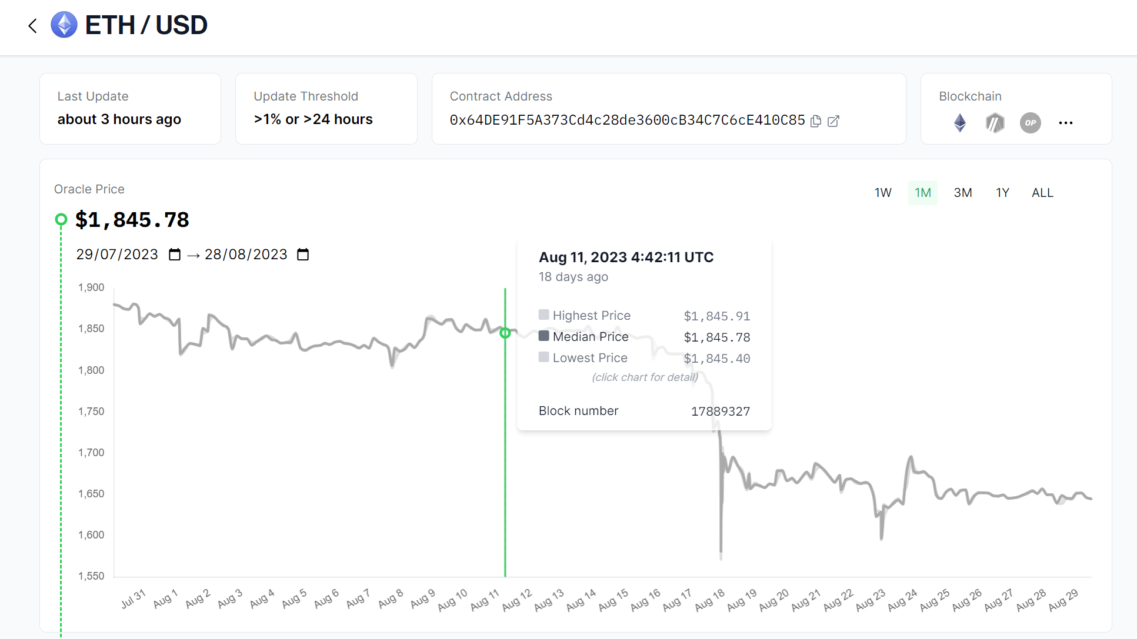Open the start date calendar picker
The height and width of the screenshot is (639, 1137).
[175, 255]
